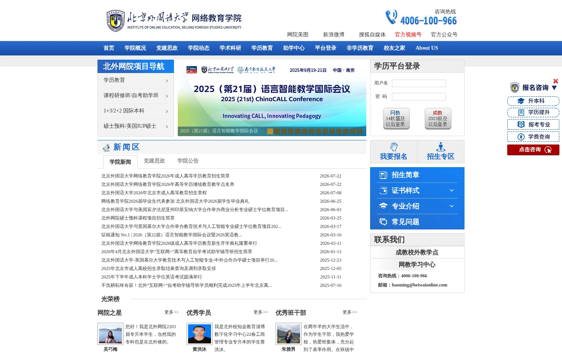This screenshot has height=353, width=562.
Task: Open 助学中心 menu item
Action: [294, 48]
